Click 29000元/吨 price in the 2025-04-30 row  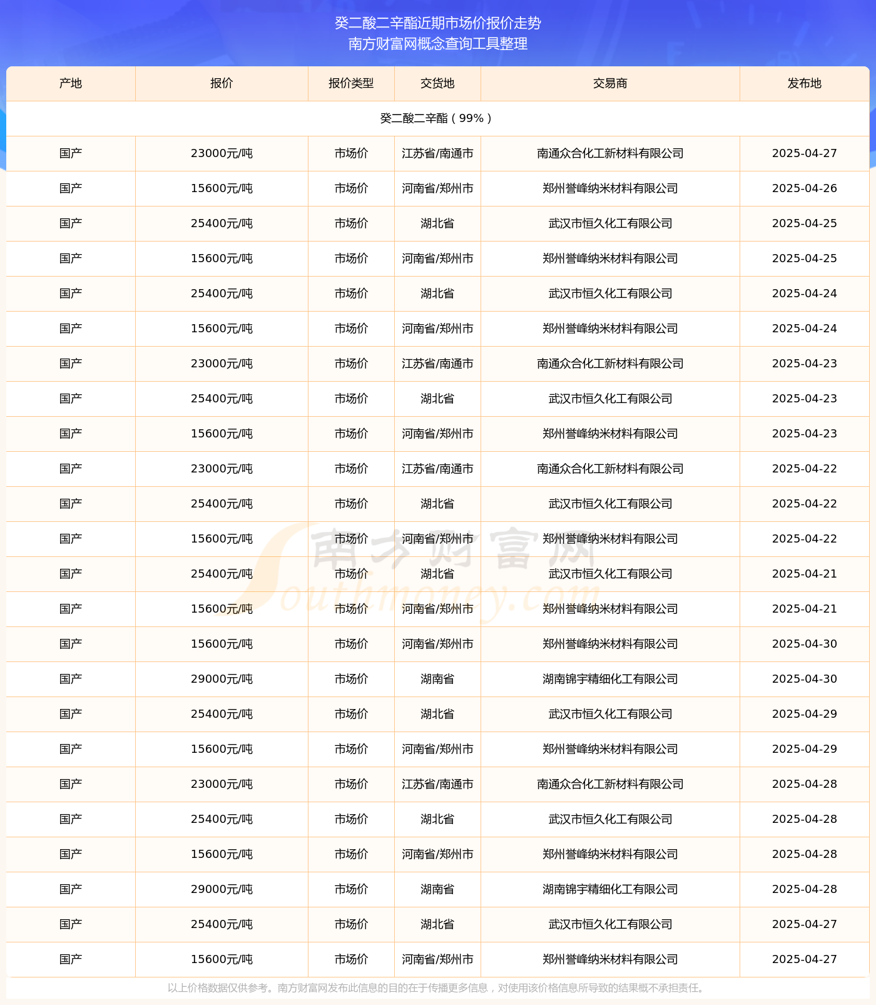222,679
